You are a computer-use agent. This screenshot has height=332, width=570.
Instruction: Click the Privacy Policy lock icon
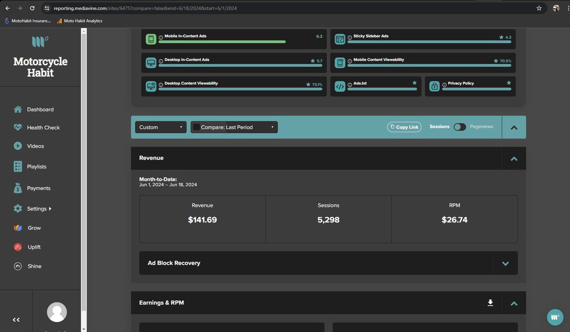pyautogui.click(x=435, y=86)
